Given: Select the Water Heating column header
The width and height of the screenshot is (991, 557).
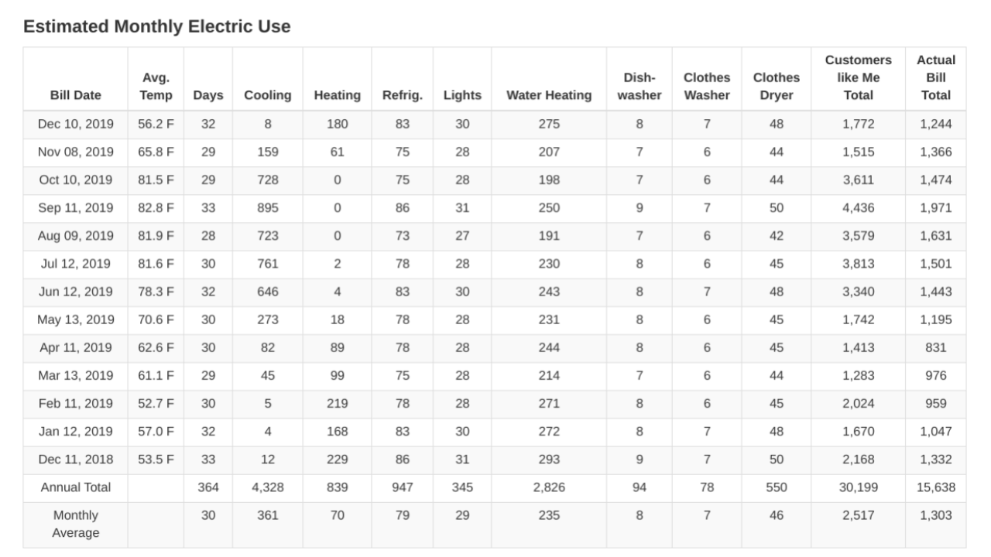Looking at the screenshot, I should 549,95.
